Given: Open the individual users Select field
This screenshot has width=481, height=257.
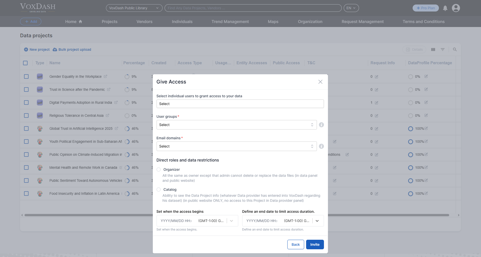Looking at the screenshot, I should point(240,104).
